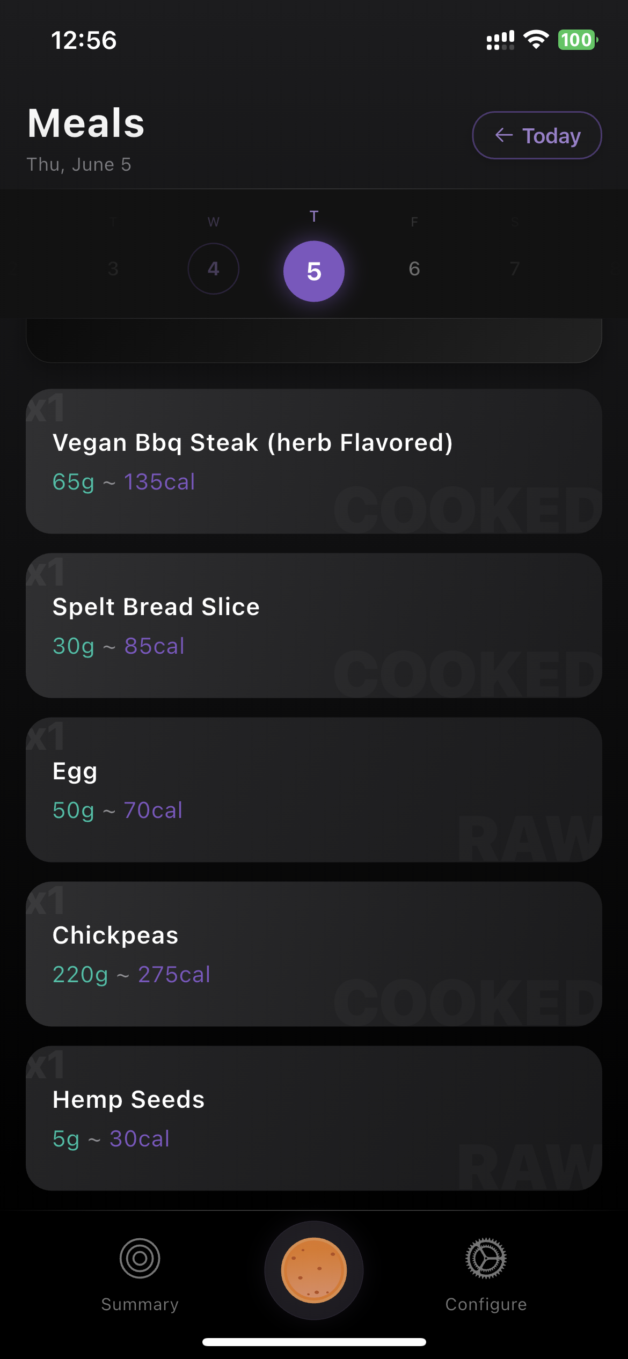Select day 3 in the week strip
This screenshot has height=1359, width=628.
click(x=113, y=268)
